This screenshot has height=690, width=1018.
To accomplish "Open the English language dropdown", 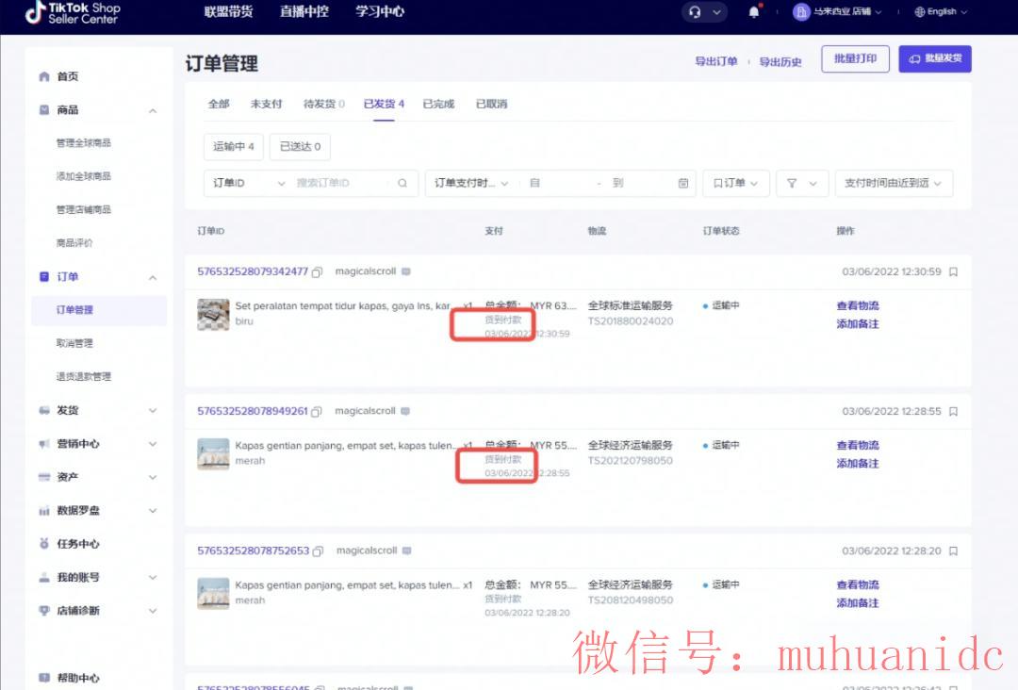I will (x=941, y=11).
